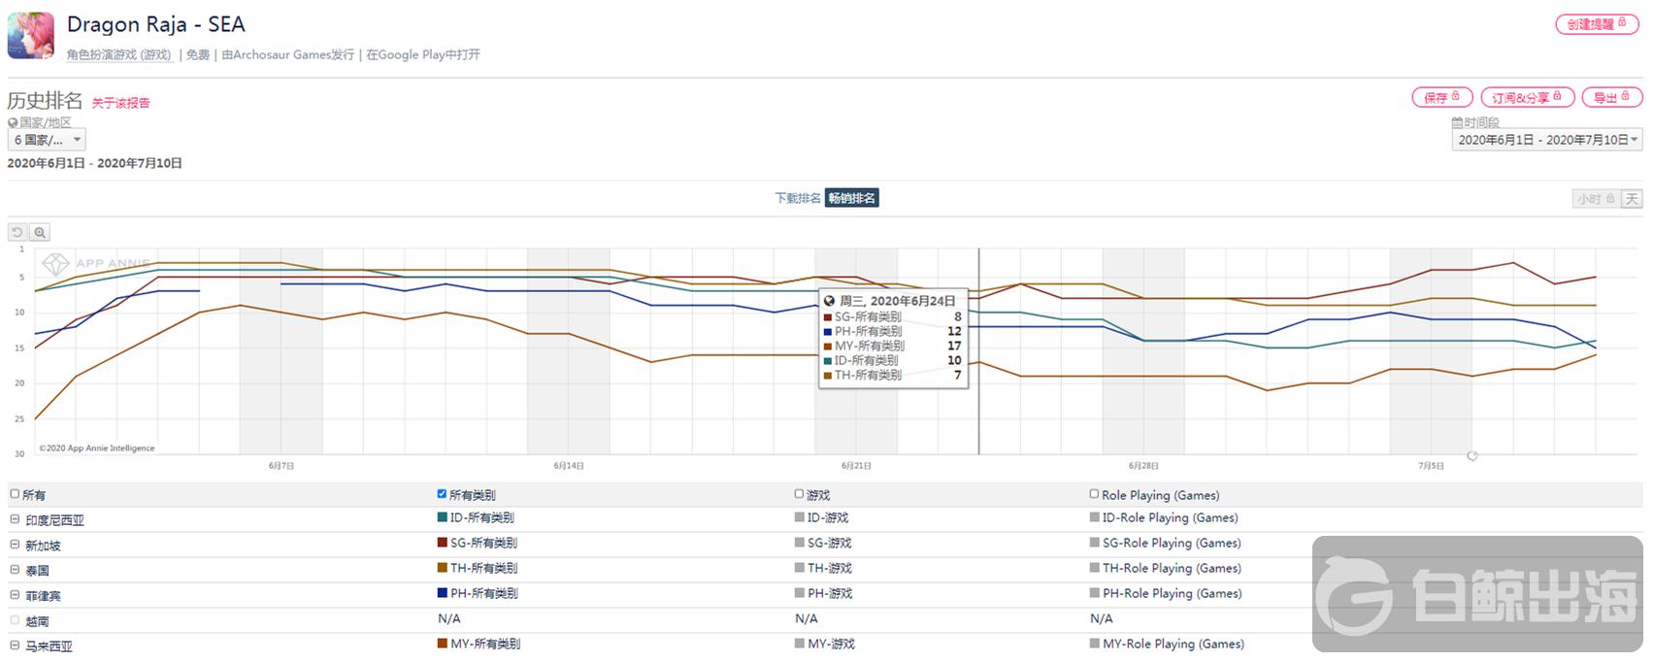Click the 7月5日 date label on chart axis

click(x=1431, y=466)
